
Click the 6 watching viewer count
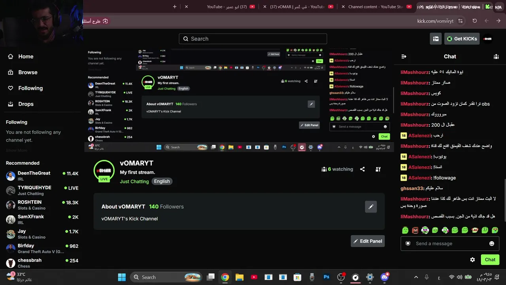pyautogui.click(x=337, y=169)
